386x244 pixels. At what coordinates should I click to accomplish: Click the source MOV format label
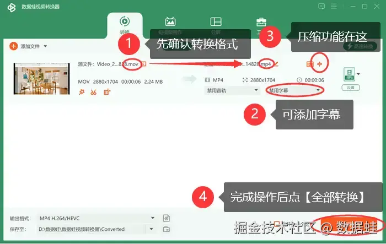84,82
